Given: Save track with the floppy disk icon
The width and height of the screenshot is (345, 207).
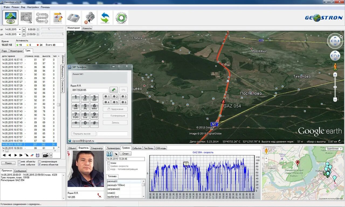Looking at the screenshot, I should coord(38,155).
